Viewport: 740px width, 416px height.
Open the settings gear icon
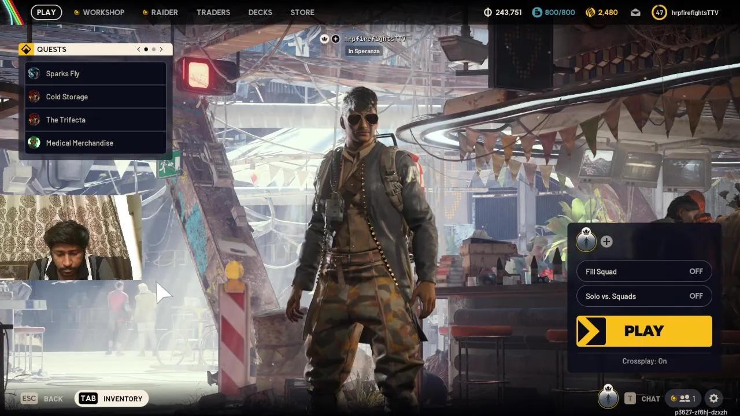pos(714,398)
